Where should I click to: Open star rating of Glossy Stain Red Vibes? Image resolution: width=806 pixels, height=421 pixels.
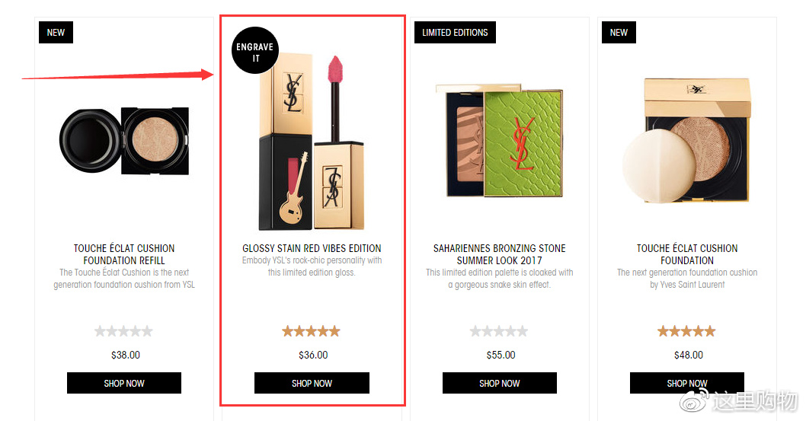pos(312,331)
